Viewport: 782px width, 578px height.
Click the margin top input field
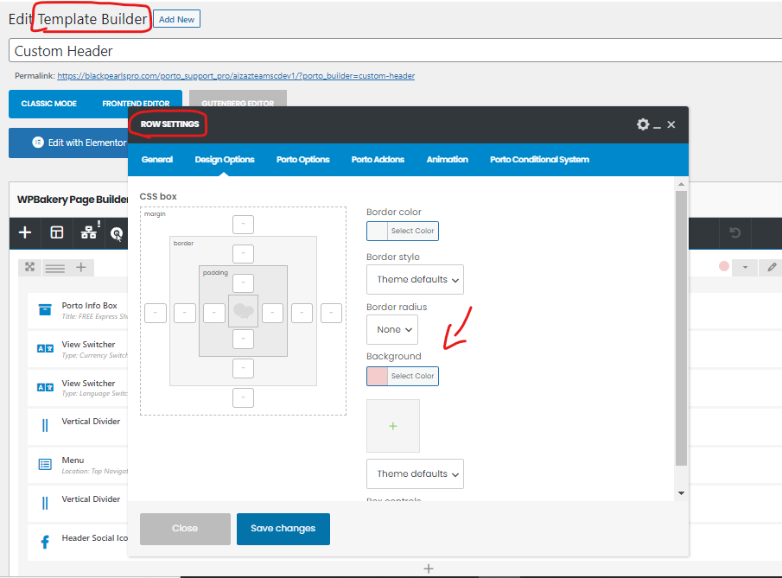click(243, 225)
